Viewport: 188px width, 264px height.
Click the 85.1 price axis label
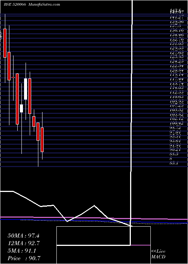pos(174,163)
